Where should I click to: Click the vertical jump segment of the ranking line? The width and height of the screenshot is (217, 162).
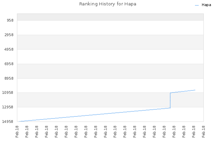(x=170, y=101)
